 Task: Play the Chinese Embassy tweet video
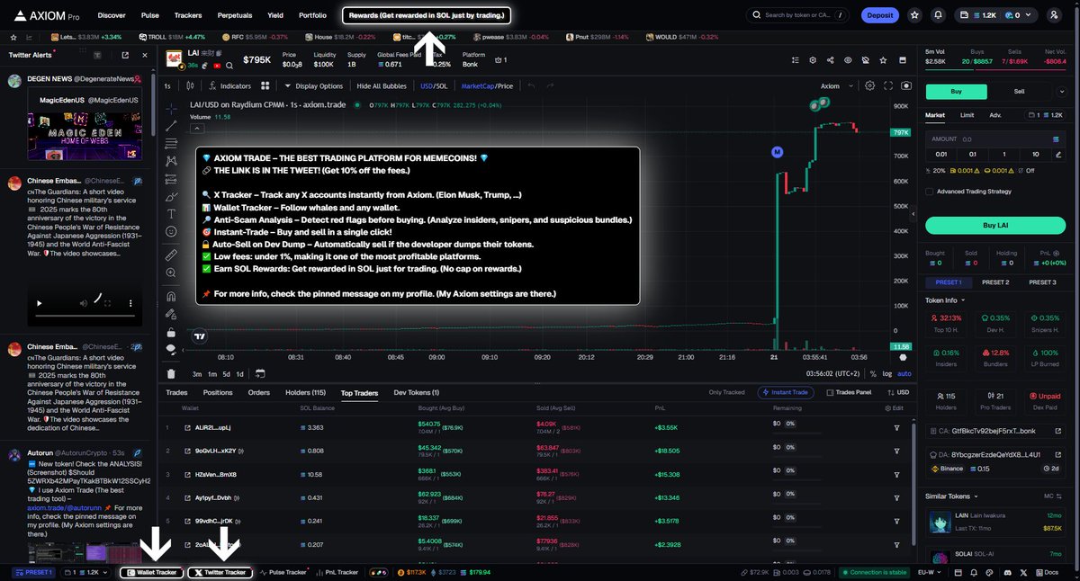[38, 304]
